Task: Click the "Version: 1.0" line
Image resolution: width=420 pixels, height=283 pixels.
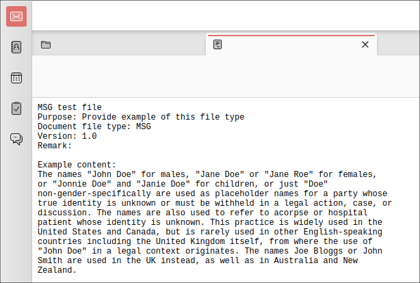Action: tap(67, 136)
